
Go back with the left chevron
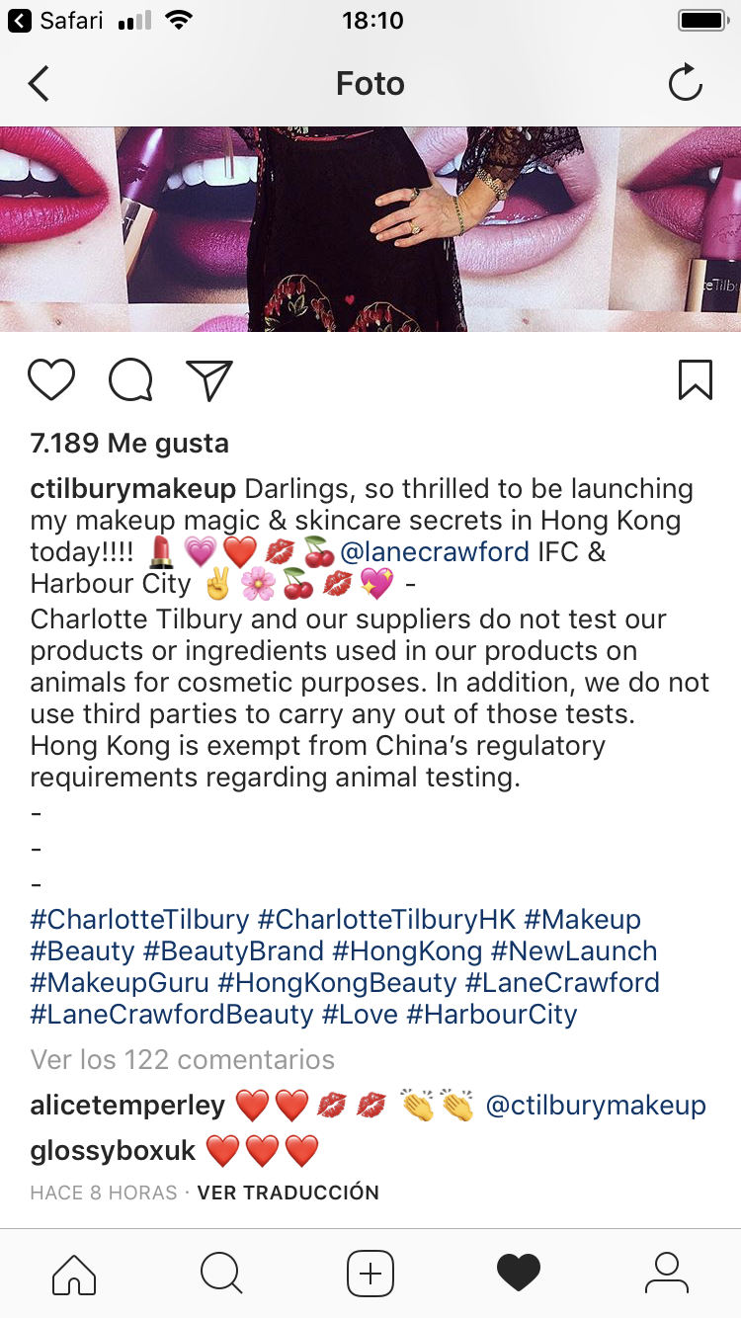pos(39,84)
